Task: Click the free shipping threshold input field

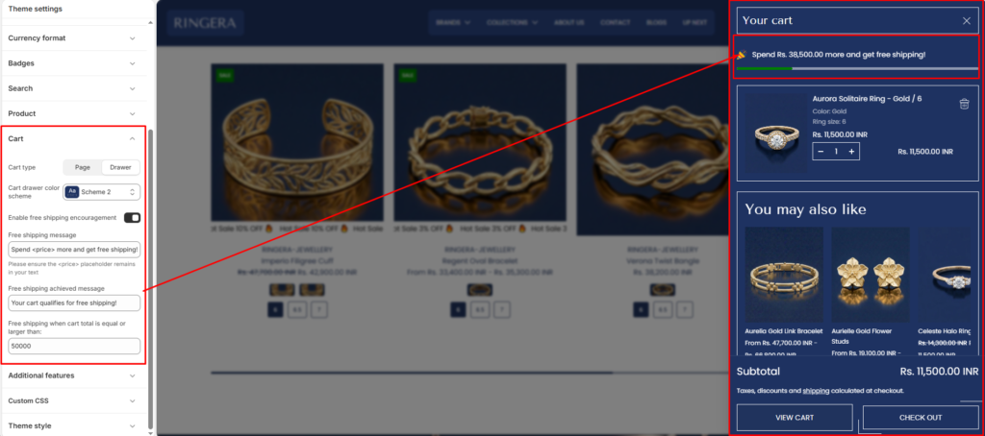Action: pyautogui.click(x=74, y=346)
